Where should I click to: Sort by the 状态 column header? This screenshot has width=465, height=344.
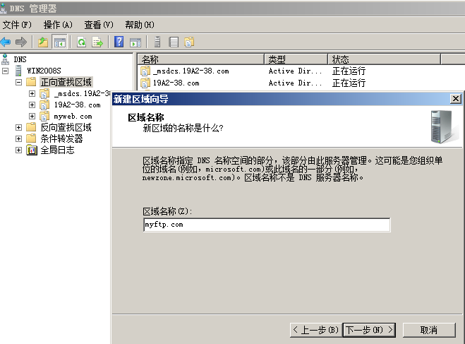point(384,59)
